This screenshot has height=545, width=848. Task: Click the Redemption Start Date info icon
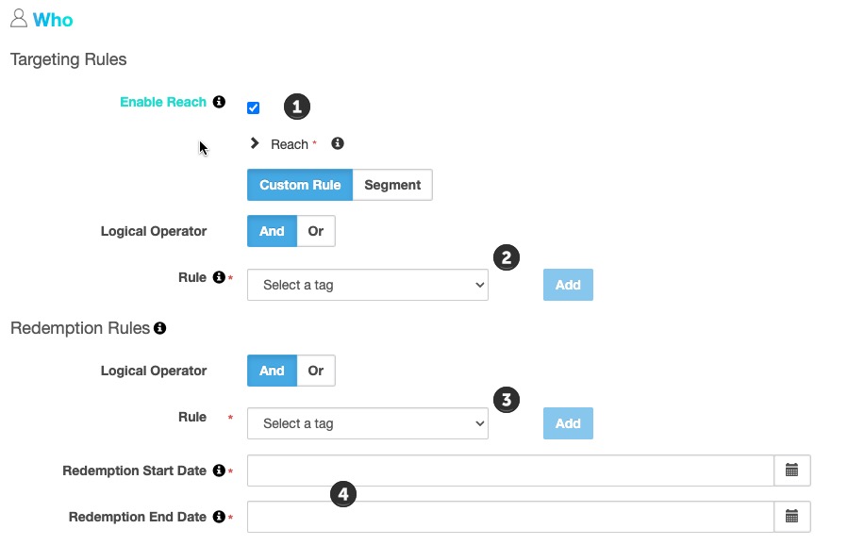coord(219,471)
